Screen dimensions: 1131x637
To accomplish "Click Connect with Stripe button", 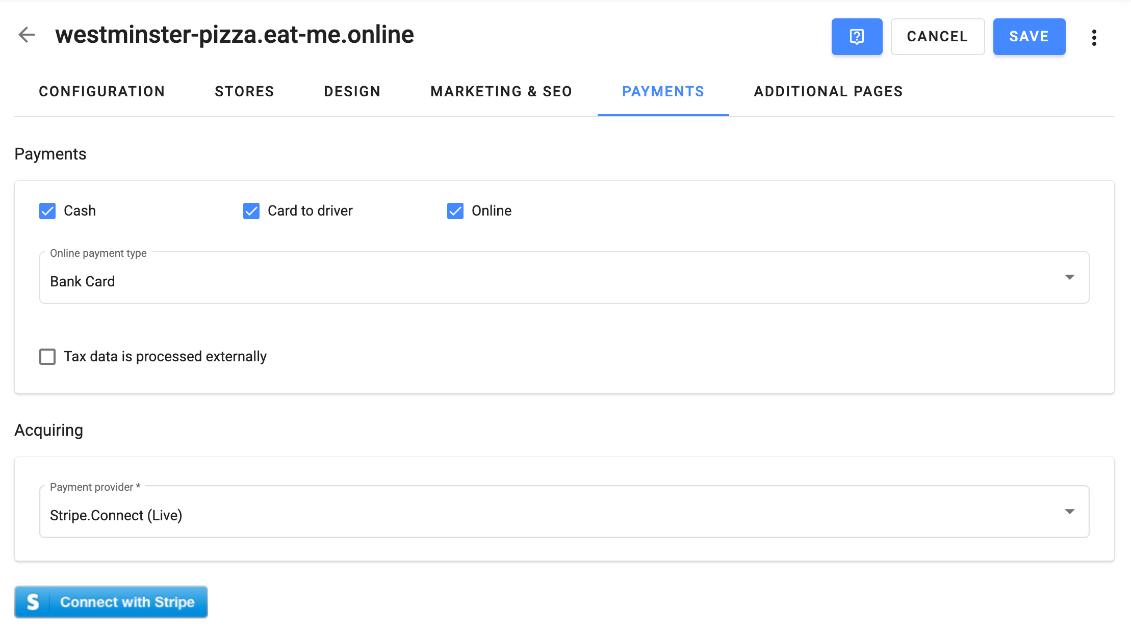I will (x=127, y=602).
